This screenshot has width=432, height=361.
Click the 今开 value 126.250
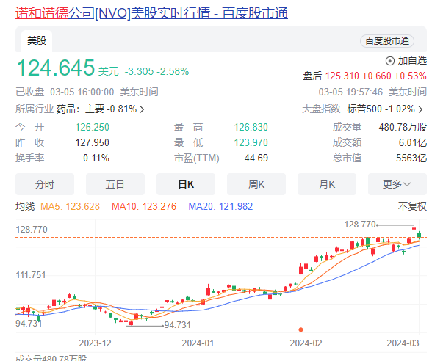click(93, 127)
